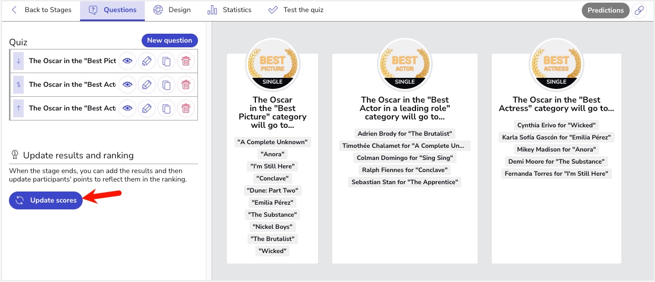Delete the Best Actress question

click(x=186, y=108)
